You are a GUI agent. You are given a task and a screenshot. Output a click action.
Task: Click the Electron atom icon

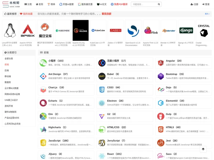point(102,103)
